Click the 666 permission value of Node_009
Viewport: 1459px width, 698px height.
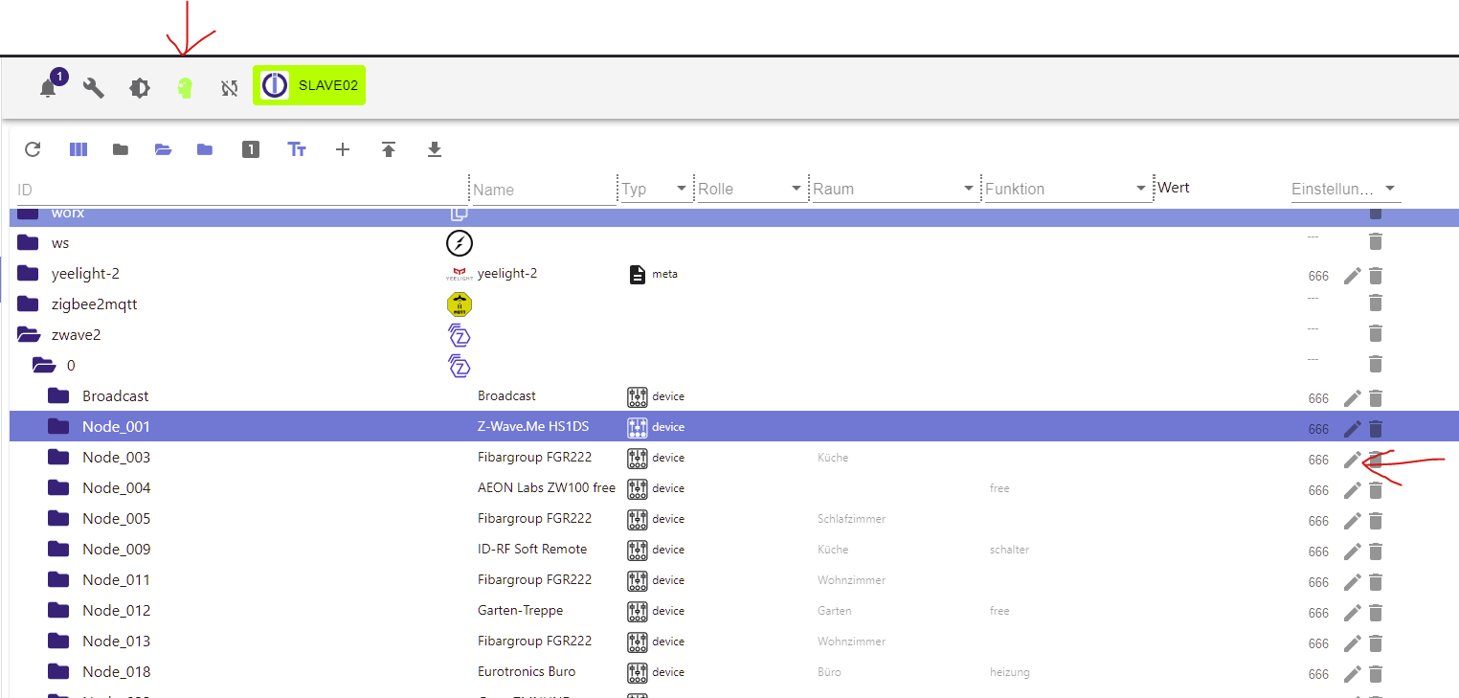(x=1318, y=552)
